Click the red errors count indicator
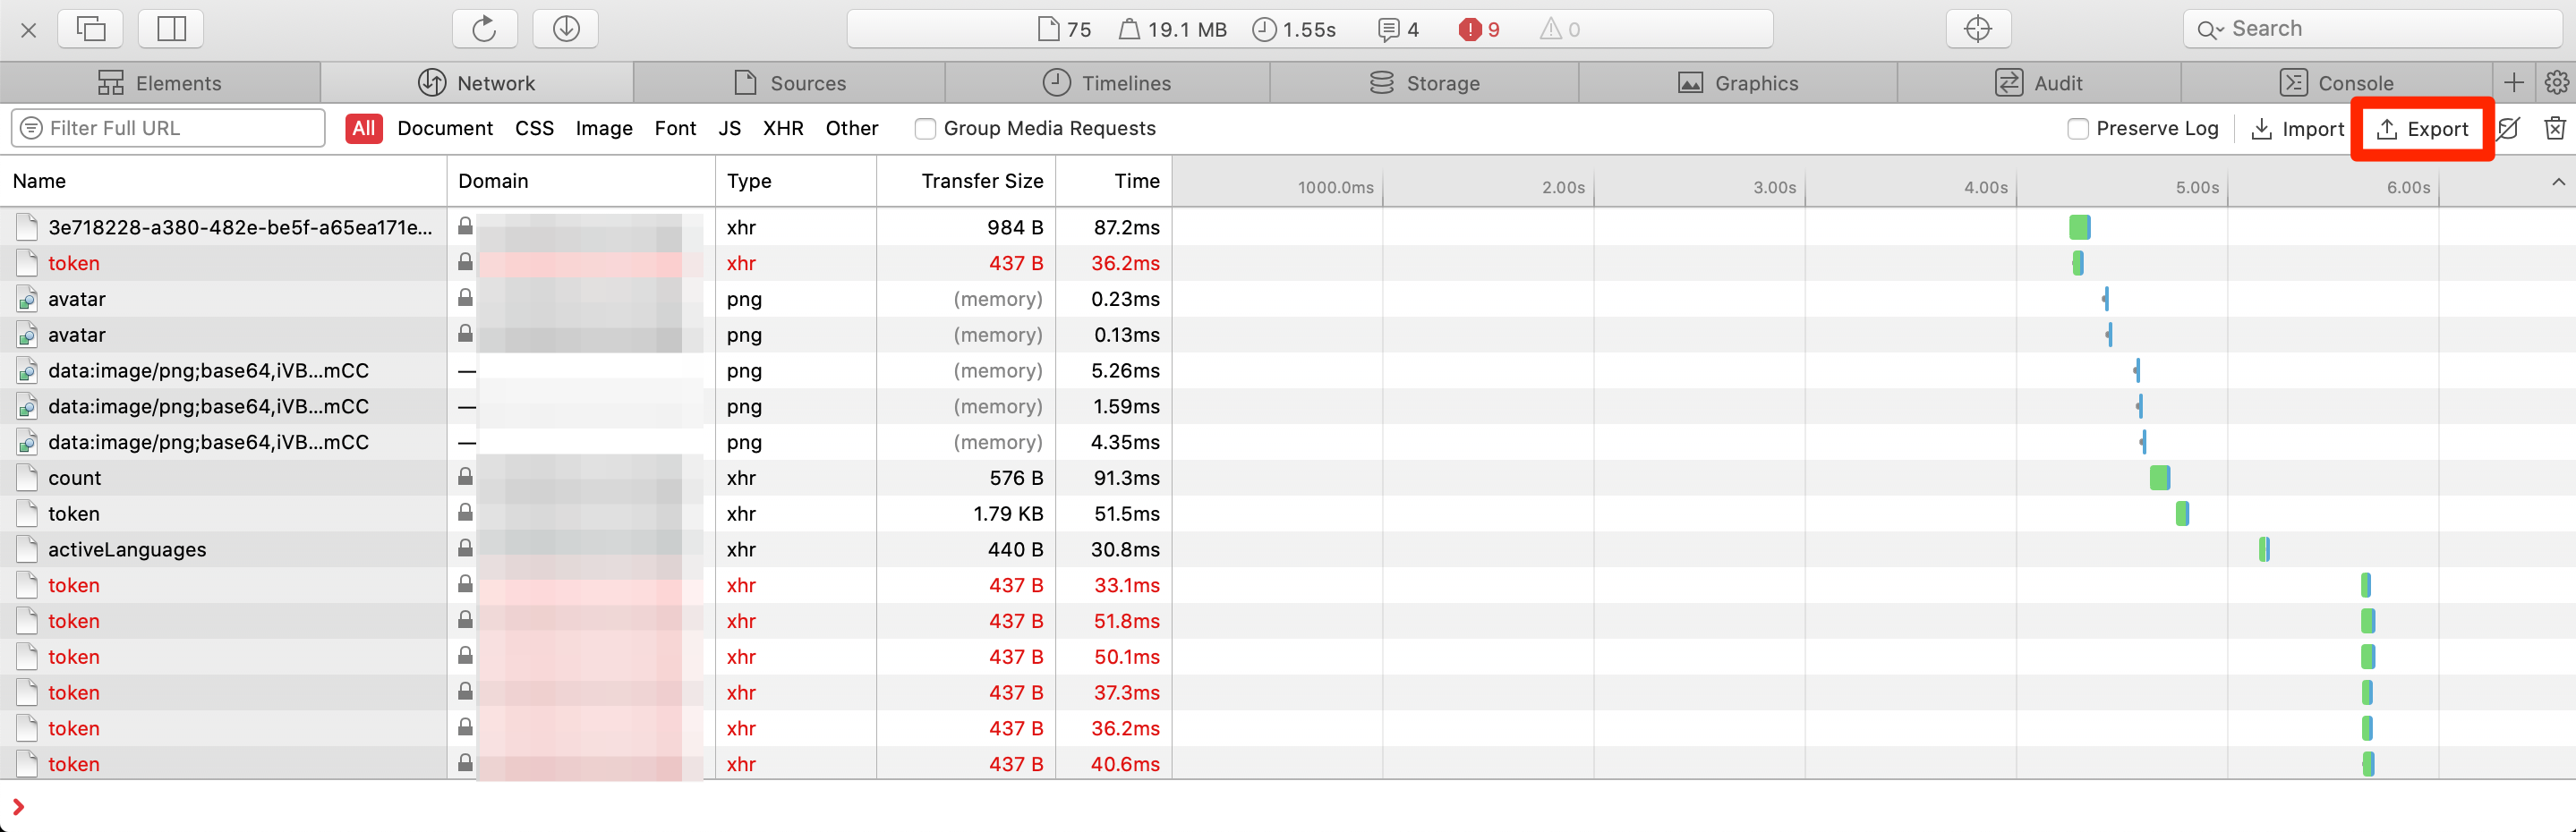2576x832 pixels. tap(1479, 30)
